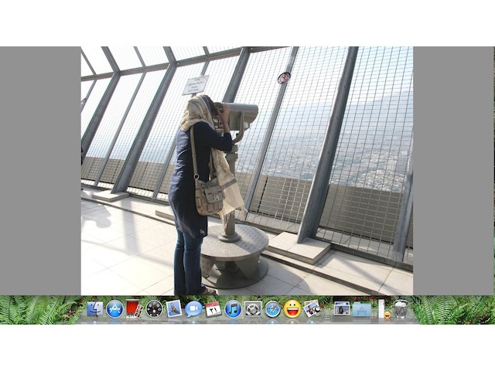Launch the Mail bird stamp icon

(173, 309)
